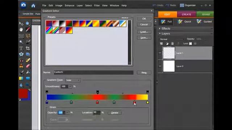The width and height of the screenshot is (232, 130).
Task: Click the gradient Name input field
Action: coord(94,72)
